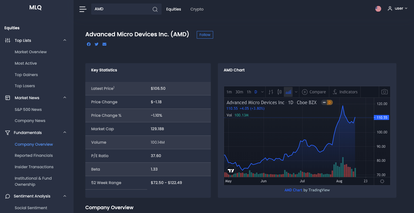The image size is (414, 213).
Task: Open the Most Active list
Action: (x=26, y=63)
